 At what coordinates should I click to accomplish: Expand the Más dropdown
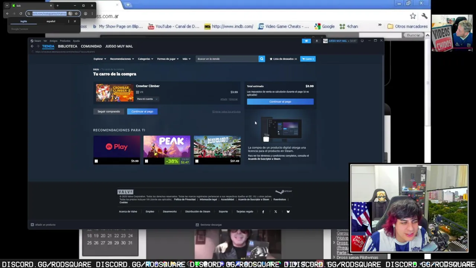coord(186,59)
